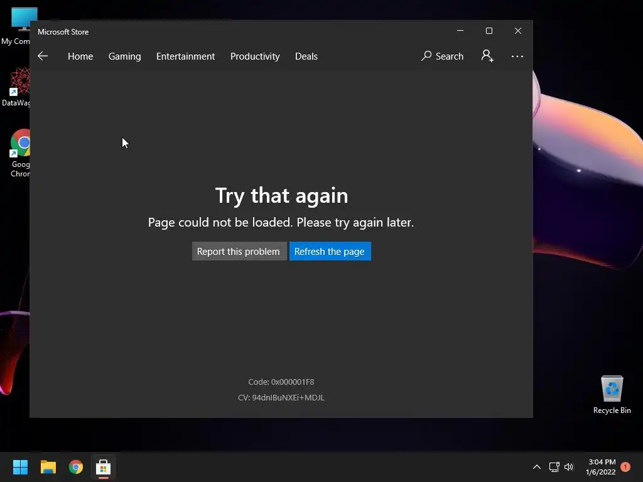Open the notification badge showing 1

tap(625, 467)
